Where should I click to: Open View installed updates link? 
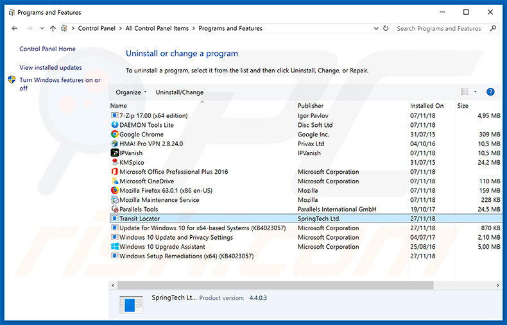coord(51,67)
